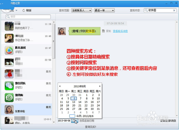Select the contact with message 车要来啦
Viewport: 179px width, 130px height.
click(x=27, y=109)
